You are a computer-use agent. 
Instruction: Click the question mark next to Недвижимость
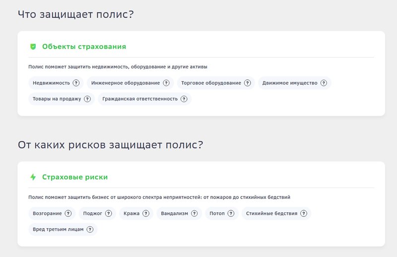(x=76, y=83)
